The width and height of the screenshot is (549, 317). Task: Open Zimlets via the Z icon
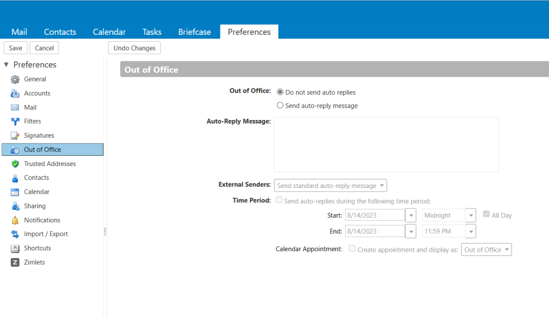[x=15, y=262]
